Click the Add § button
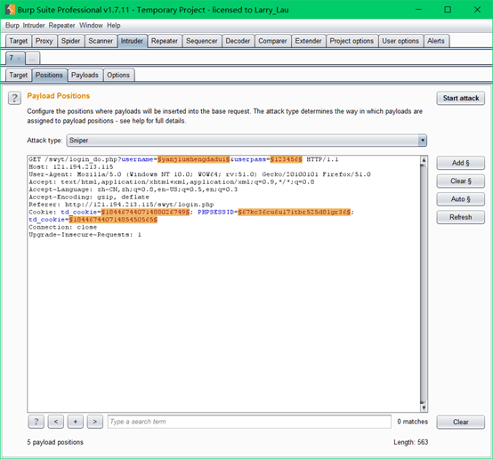This screenshot has height=459, width=493. [x=461, y=163]
